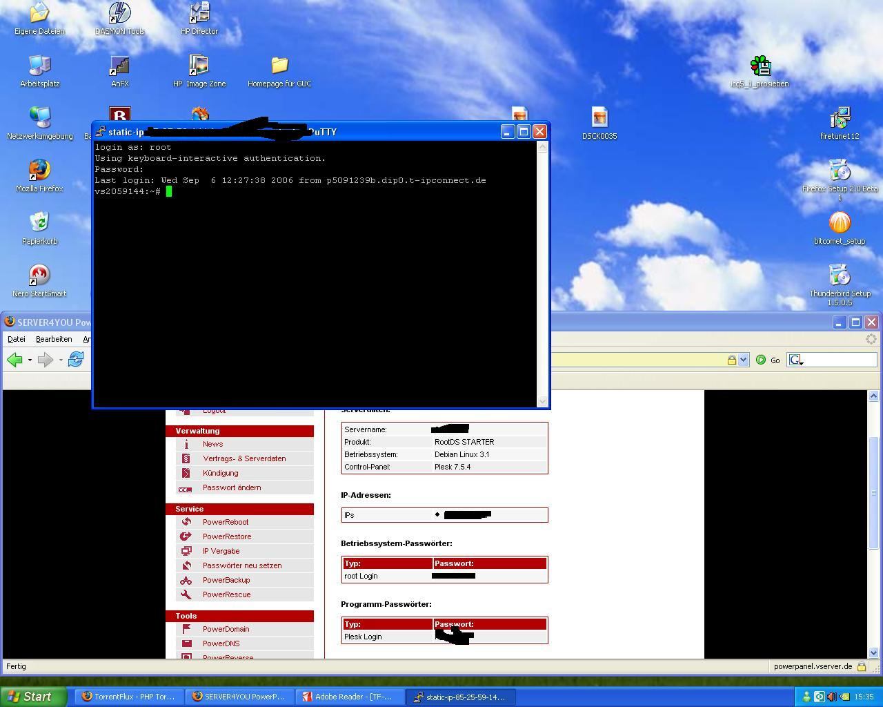The width and height of the screenshot is (883, 707).
Task: Open the Datei menu in Firefox
Action: tap(17, 339)
